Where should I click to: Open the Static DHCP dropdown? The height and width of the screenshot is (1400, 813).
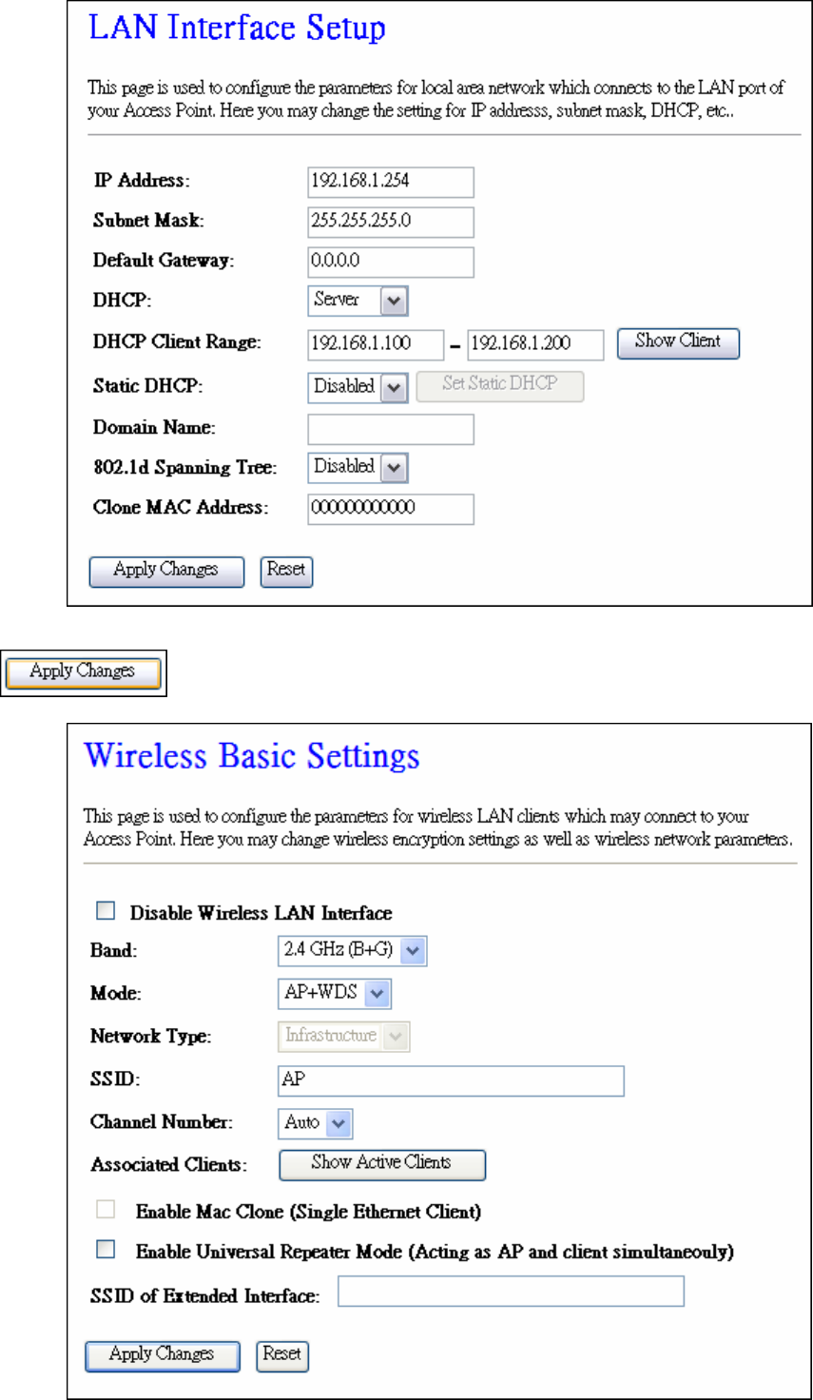coord(358,387)
